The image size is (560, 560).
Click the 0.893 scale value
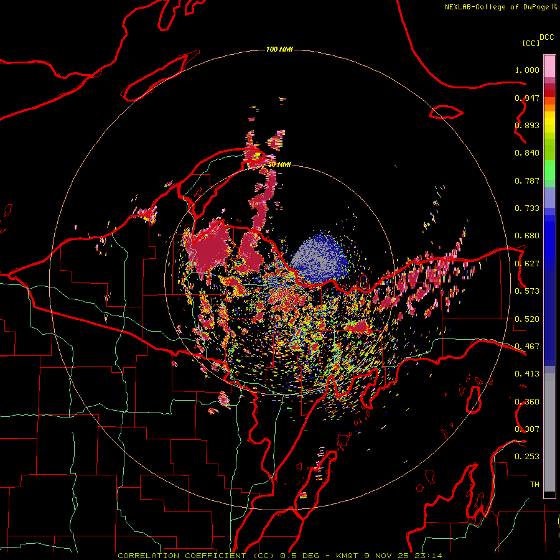(x=527, y=125)
